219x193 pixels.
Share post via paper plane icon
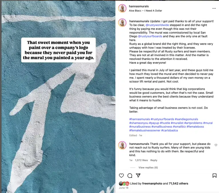(138, 176)
